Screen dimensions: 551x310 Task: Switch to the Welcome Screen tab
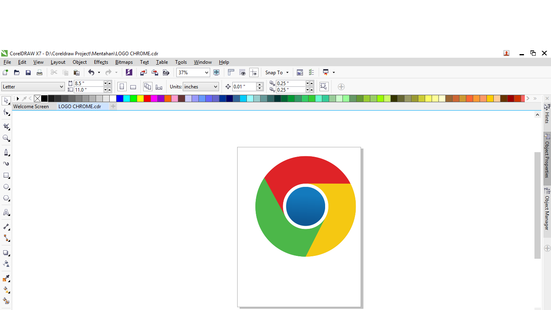(31, 106)
